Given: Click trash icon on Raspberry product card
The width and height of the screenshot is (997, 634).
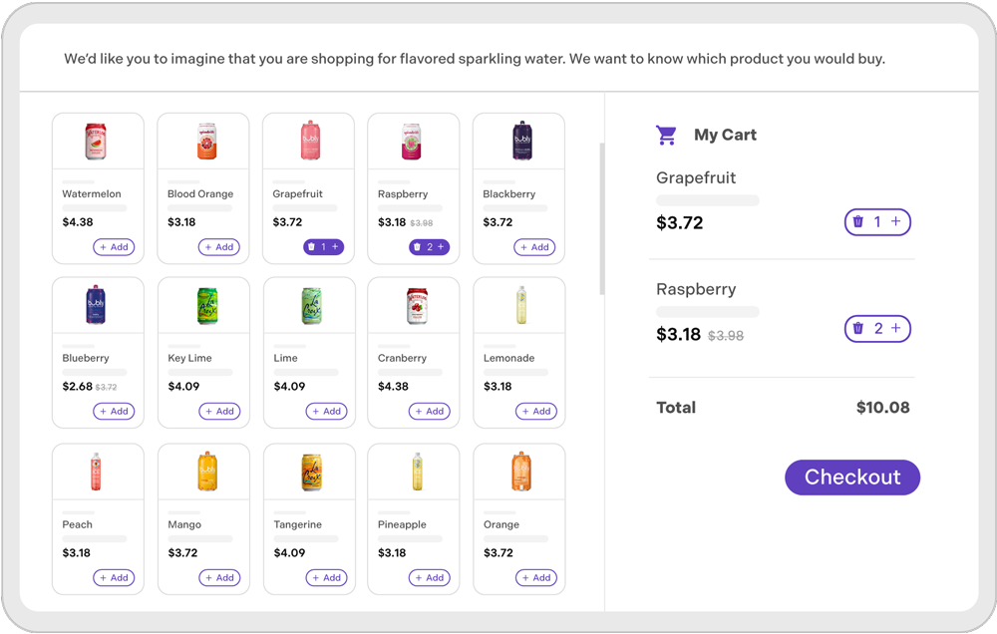Looking at the screenshot, I should 417,247.
